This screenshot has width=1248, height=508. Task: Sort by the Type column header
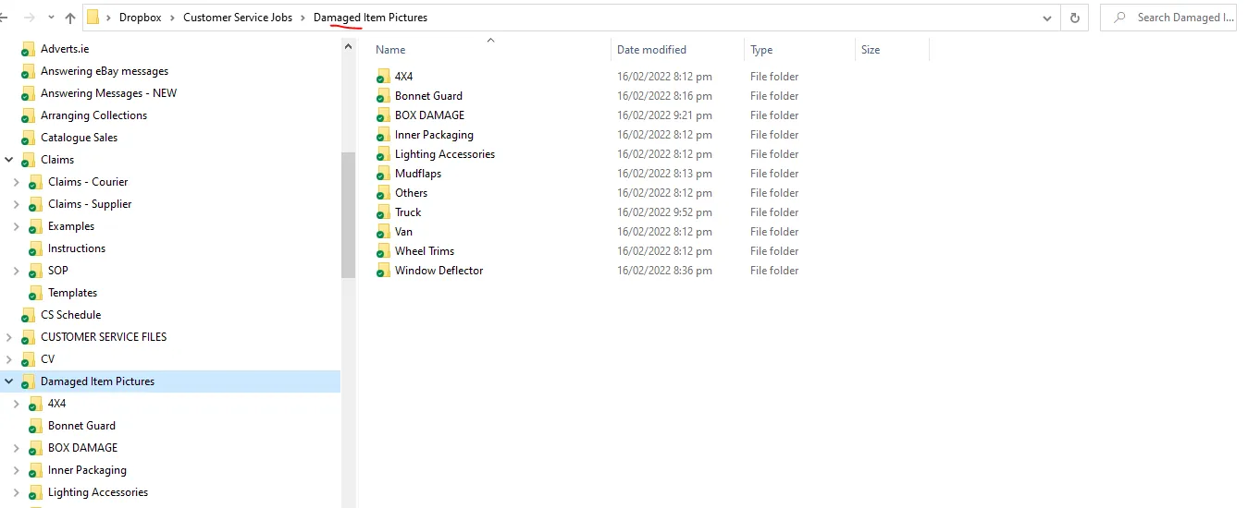(761, 50)
